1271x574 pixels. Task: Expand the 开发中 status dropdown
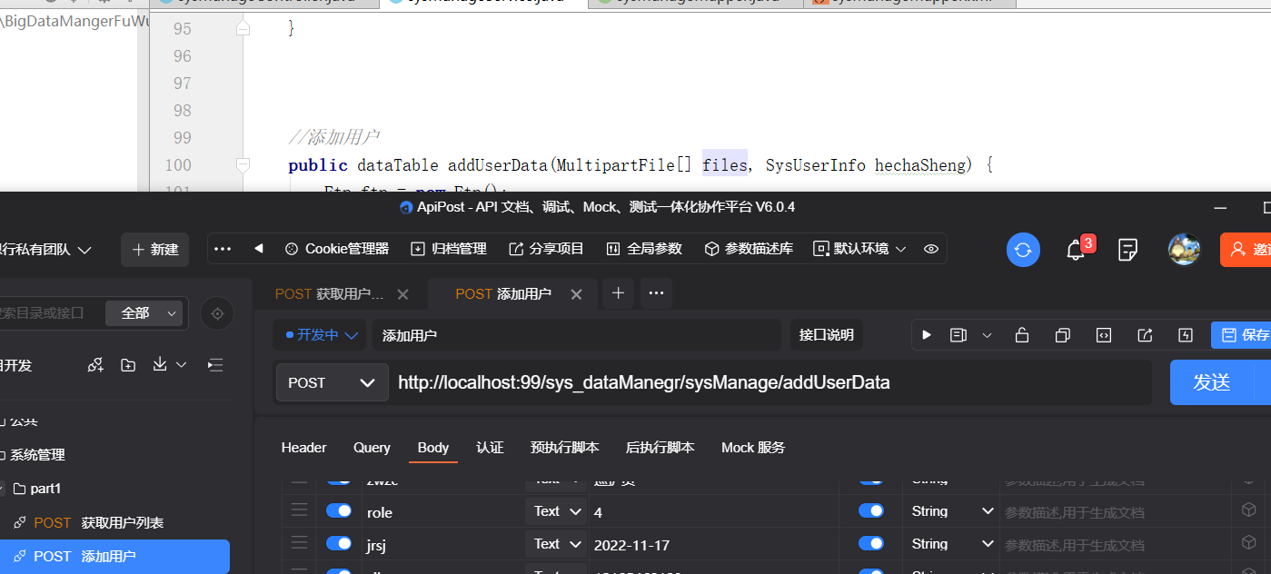click(x=320, y=335)
